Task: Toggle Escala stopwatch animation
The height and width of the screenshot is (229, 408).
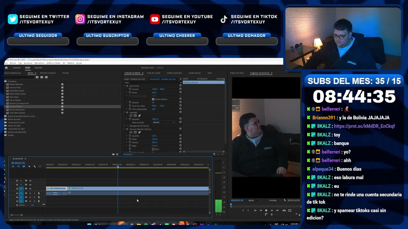Action: [130, 93]
